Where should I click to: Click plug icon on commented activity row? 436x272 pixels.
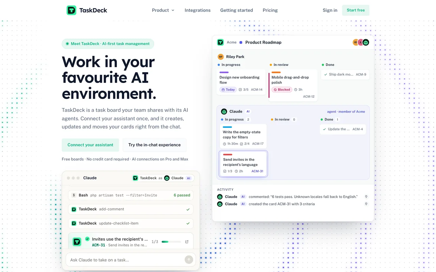[x=367, y=197]
